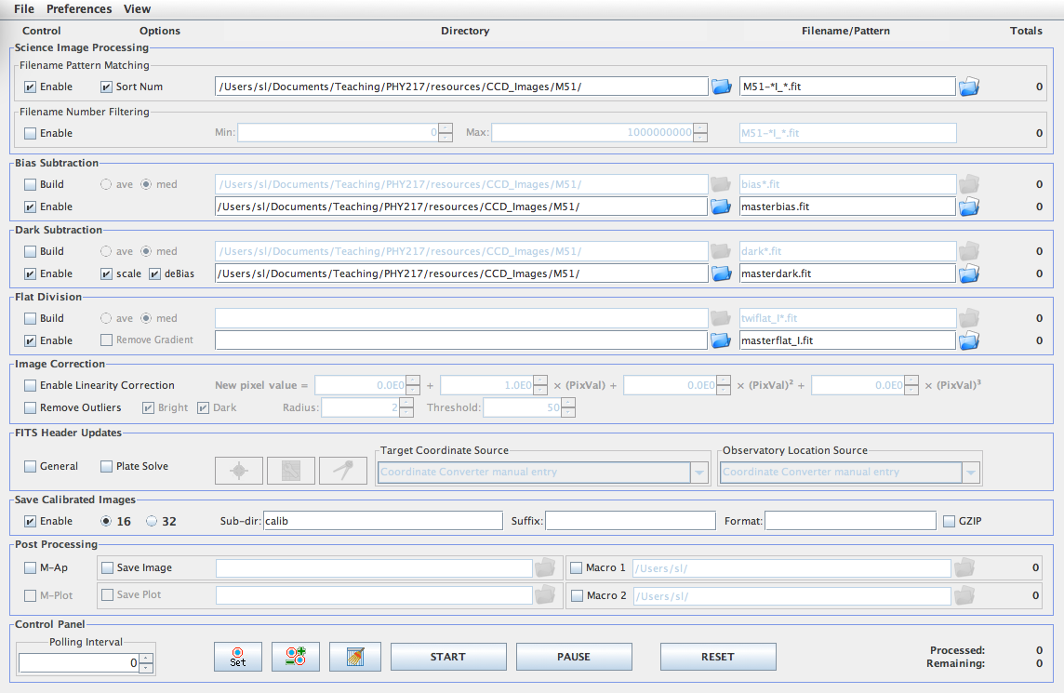Screen dimensions: 1064x693
Task: Check the GZIP checkbox
Action: (x=950, y=521)
